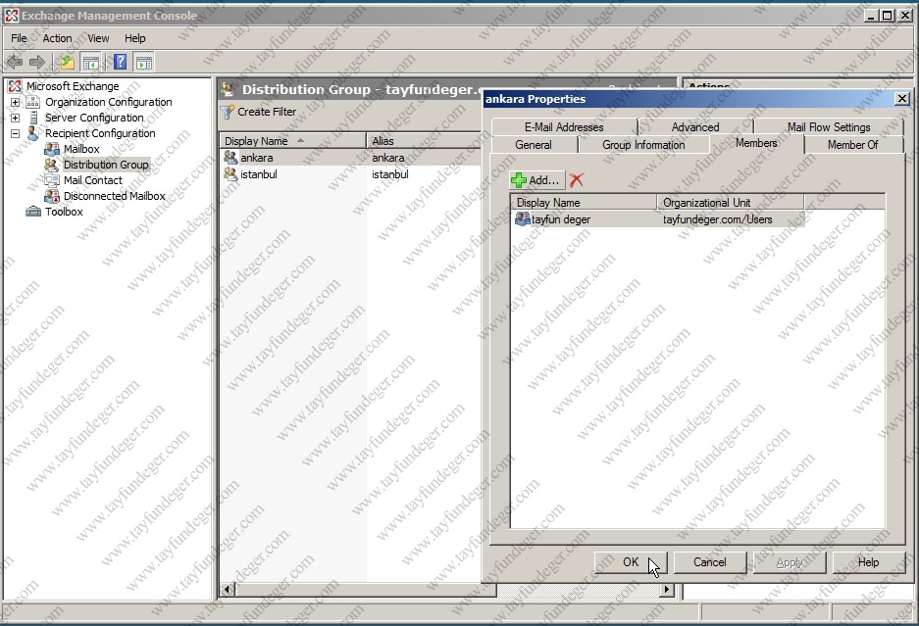The height and width of the screenshot is (626, 919).
Task: Click the dialog Help button
Action: click(x=869, y=562)
